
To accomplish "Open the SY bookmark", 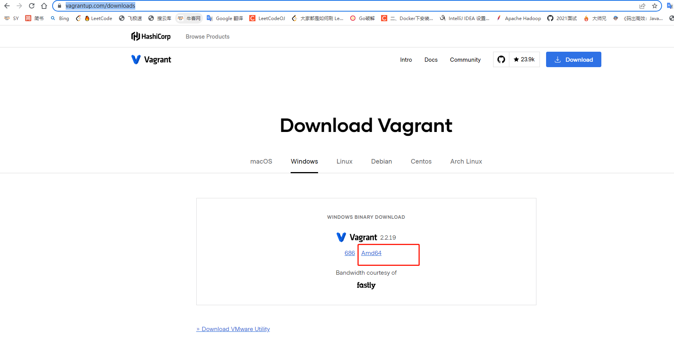I will (11, 18).
